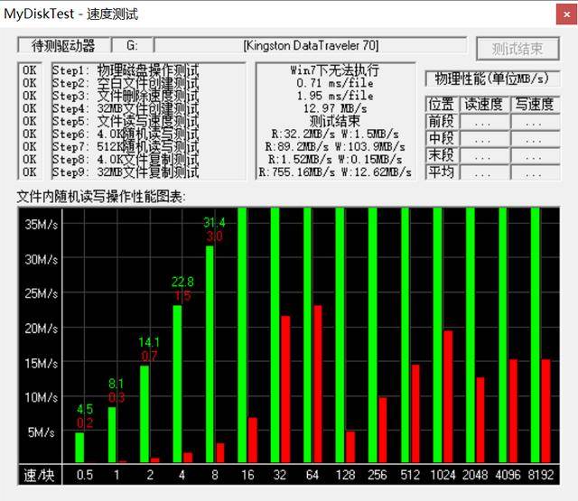Click the 12.97 MB/s result

pos(335,108)
